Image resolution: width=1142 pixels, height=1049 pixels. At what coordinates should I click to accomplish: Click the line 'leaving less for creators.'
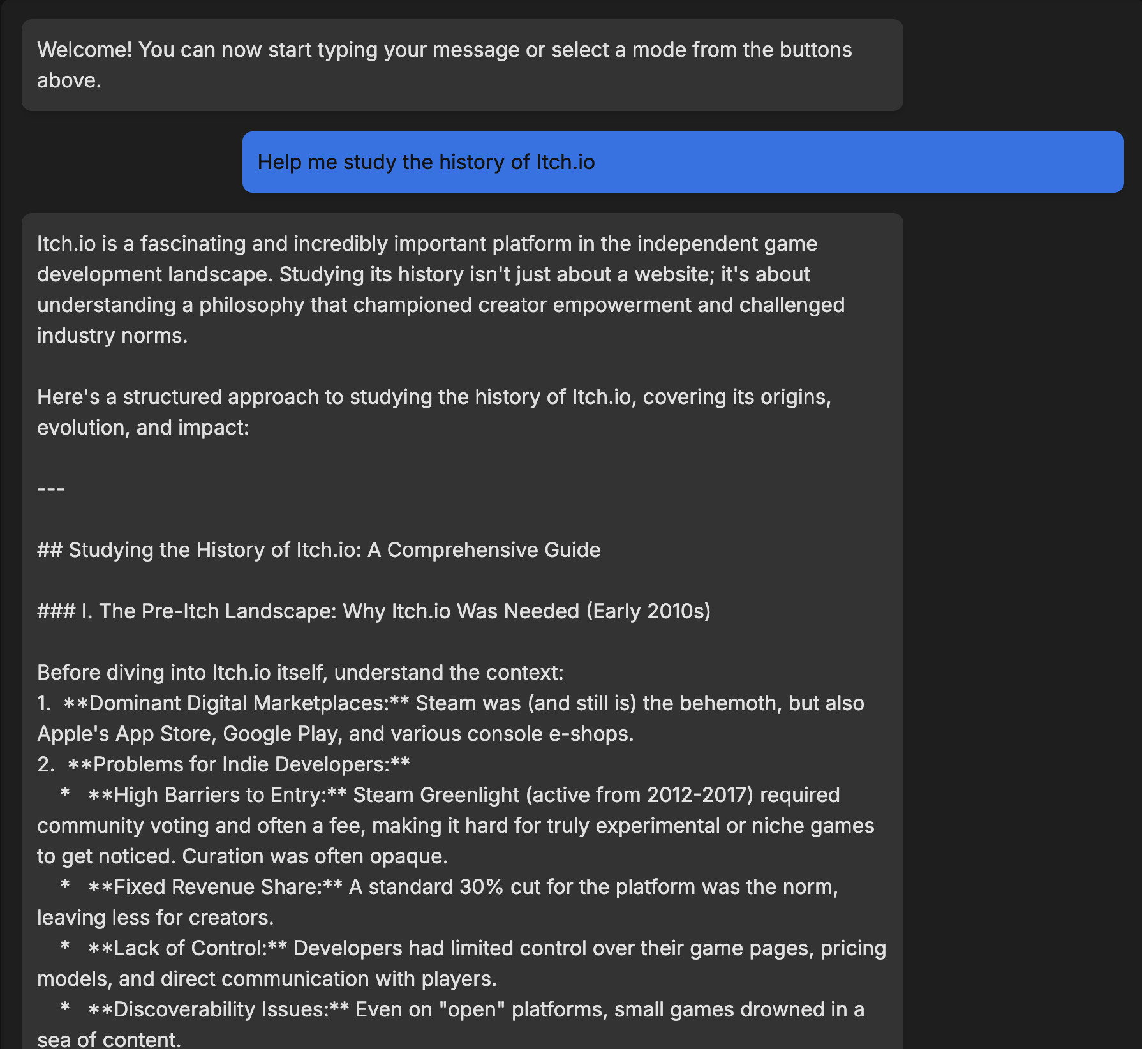156,918
